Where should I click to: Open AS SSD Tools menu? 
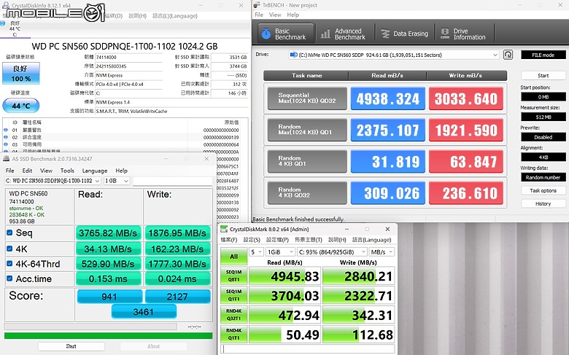pos(67,171)
